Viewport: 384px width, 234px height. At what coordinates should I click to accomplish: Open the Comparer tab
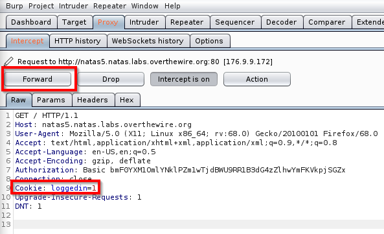327,22
